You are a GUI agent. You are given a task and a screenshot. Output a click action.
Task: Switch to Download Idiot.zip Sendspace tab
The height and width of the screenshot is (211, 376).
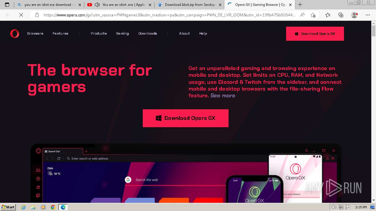(x=189, y=5)
